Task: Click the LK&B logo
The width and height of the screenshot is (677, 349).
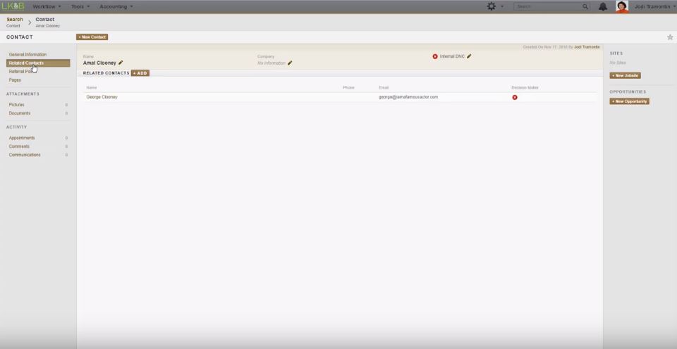Action: [x=13, y=6]
